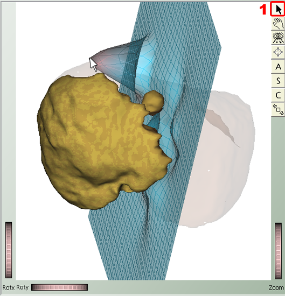Activate the hand viewing tool
The image size is (285, 296).
[278, 24]
